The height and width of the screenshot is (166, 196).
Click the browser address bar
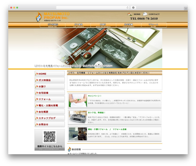click(93, 7)
